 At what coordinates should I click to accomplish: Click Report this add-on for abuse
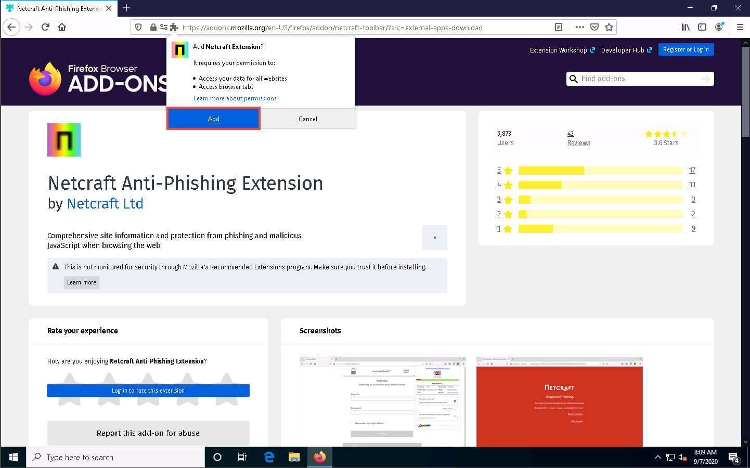[x=148, y=433]
